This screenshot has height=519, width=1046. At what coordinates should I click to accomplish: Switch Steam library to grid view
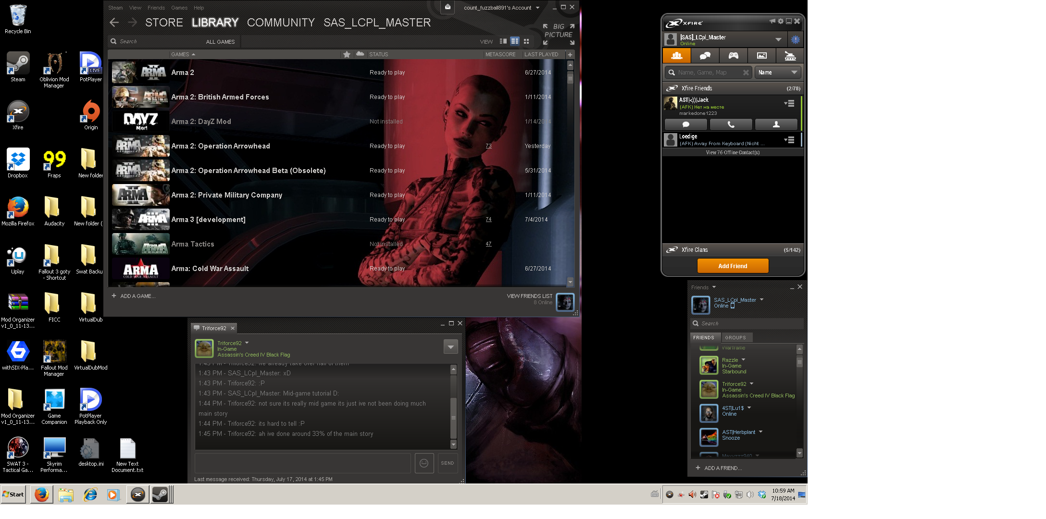tap(526, 41)
